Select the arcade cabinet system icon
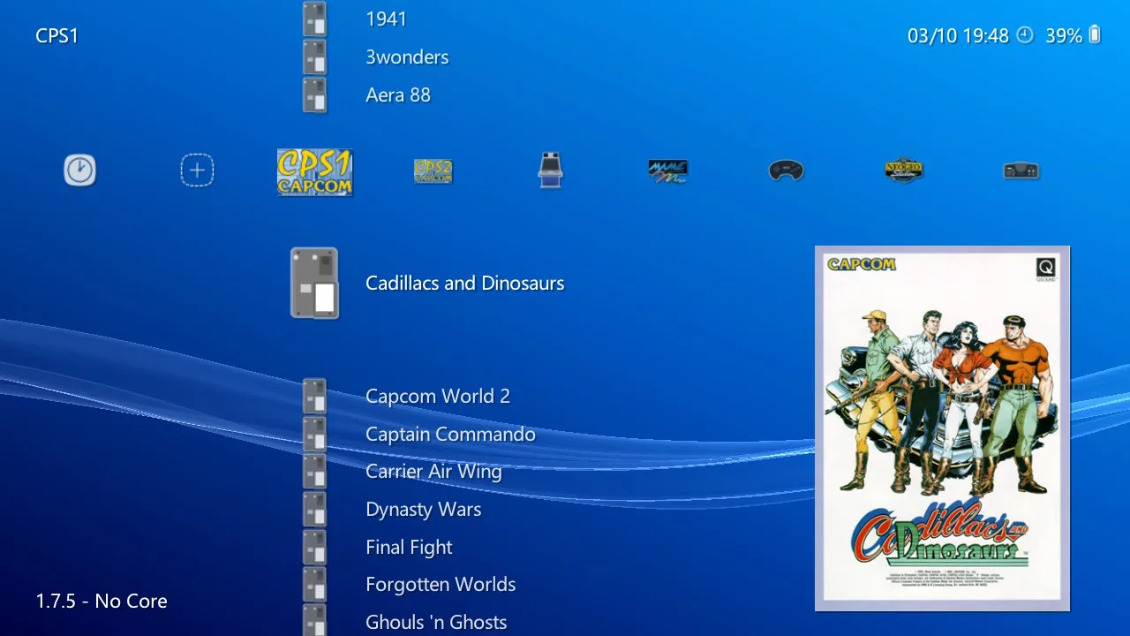The width and height of the screenshot is (1130, 636). tap(551, 170)
